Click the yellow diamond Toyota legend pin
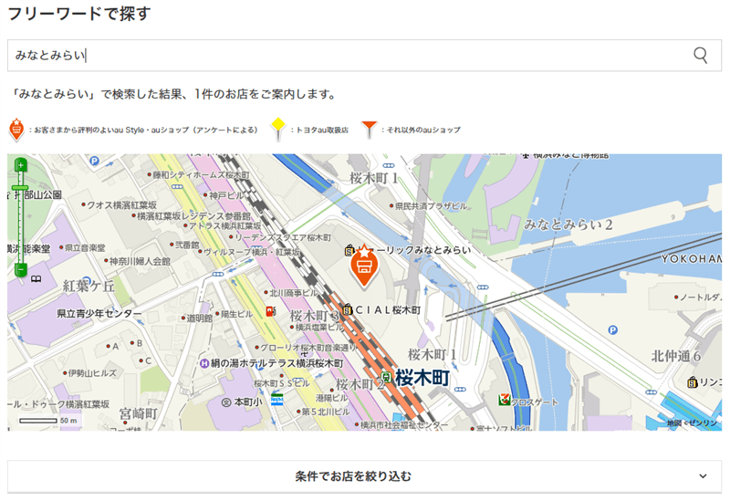The image size is (730, 501). (278, 129)
